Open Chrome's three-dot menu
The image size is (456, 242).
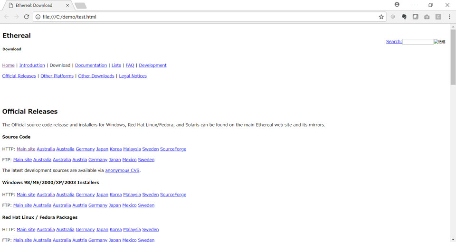tap(449, 17)
